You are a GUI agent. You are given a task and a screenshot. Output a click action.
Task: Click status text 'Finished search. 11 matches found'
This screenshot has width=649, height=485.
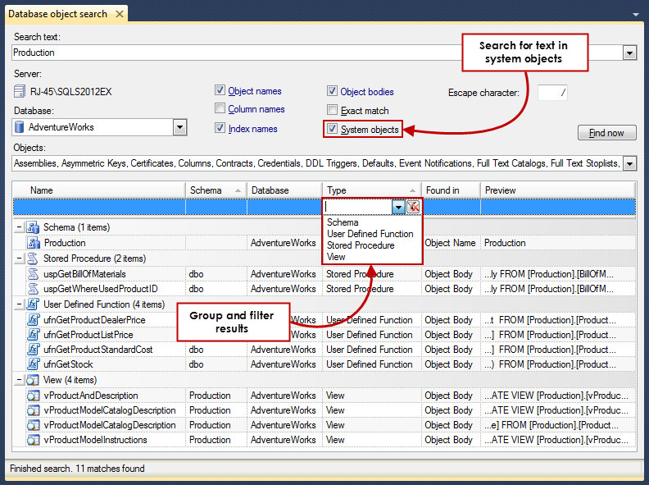coord(77,469)
